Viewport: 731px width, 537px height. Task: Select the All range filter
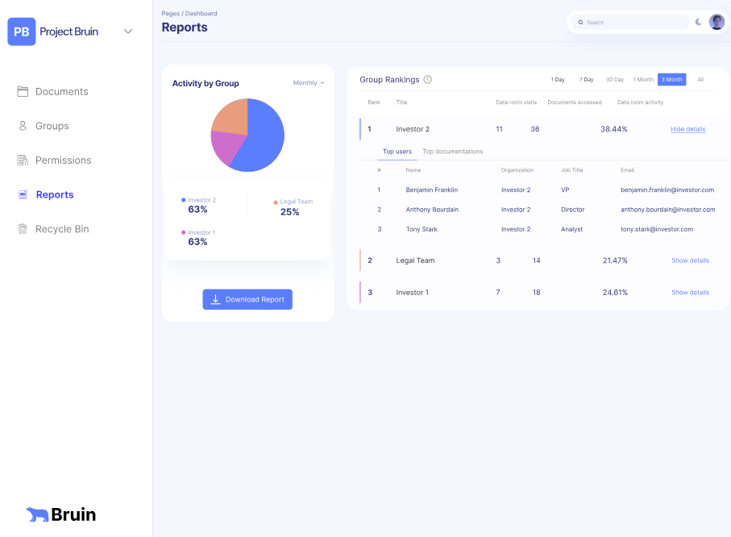tap(700, 80)
